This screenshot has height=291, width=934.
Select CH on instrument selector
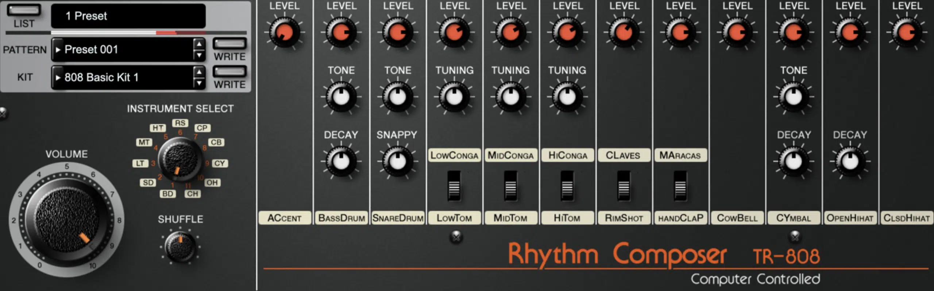click(x=193, y=194)
